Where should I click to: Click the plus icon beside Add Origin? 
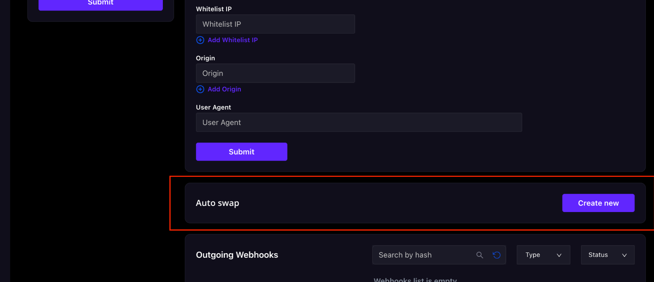(x=200, y=89)
